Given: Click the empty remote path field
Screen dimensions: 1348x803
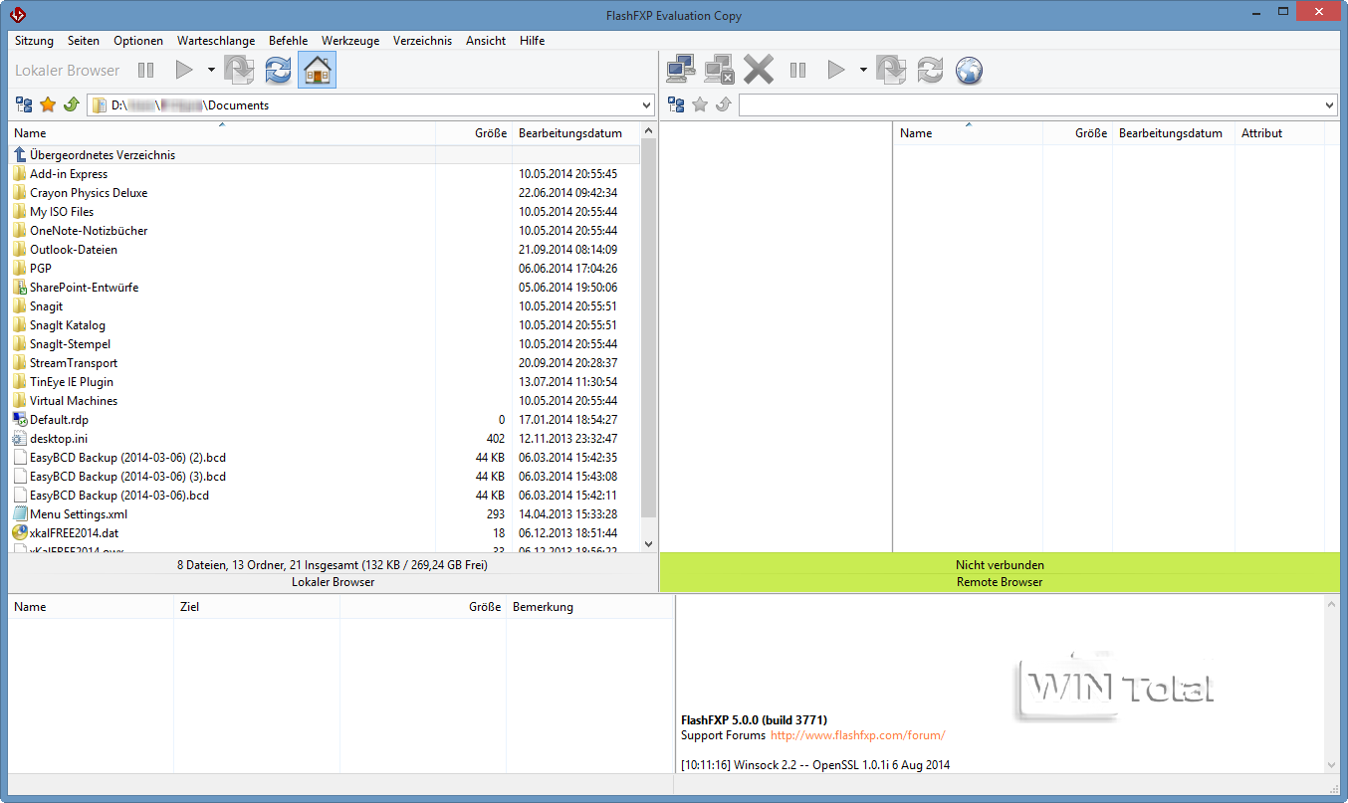Looking at the screenshot, I should coord(1037,104).
